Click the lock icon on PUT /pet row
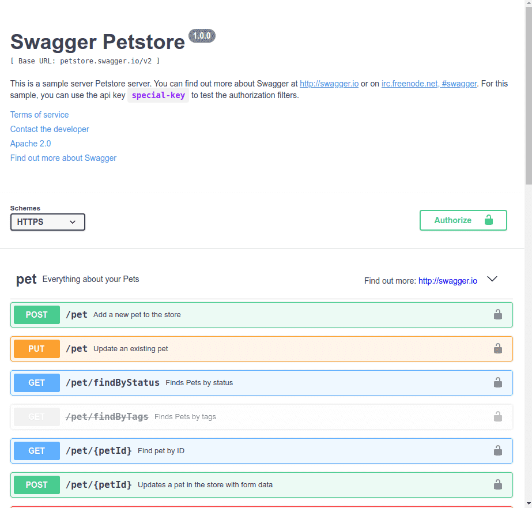This screenshot has height=508, width=532. coord(497,349)
